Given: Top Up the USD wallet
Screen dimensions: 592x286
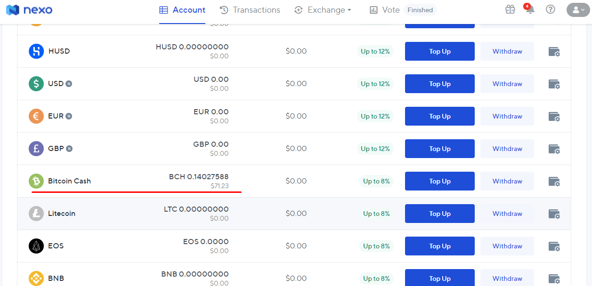Looking at the screenshot, I should (x=440, y=84).
